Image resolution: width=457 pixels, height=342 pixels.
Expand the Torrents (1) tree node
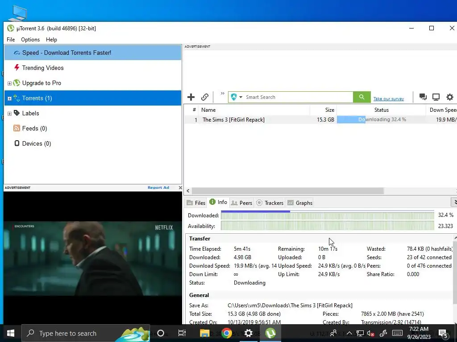click(x=9, y=98)
